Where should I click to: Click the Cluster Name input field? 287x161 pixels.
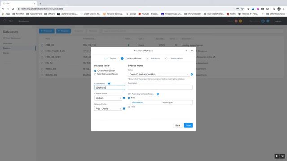point(109,88)
